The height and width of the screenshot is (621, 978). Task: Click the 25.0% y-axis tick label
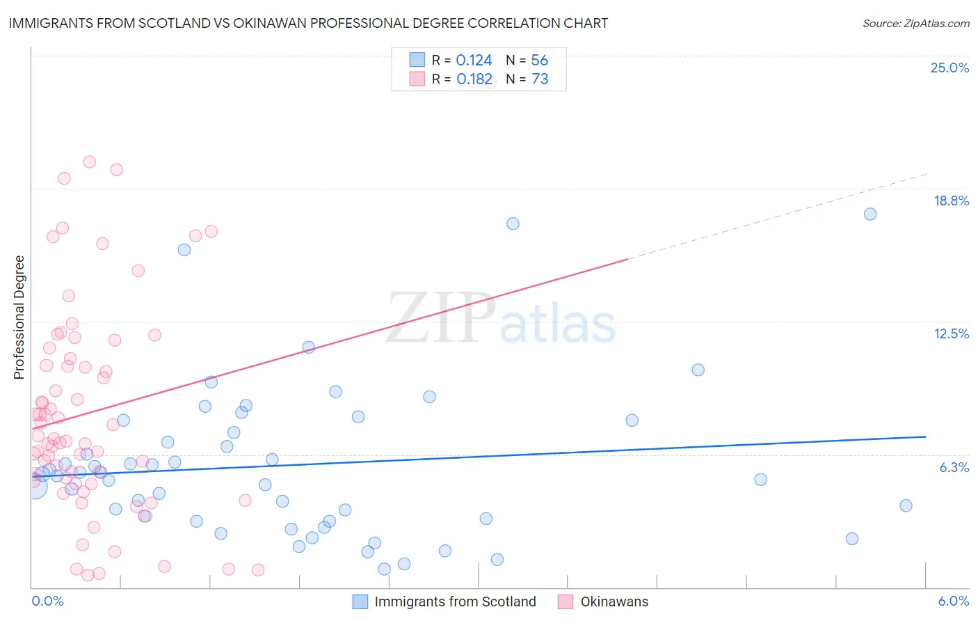[949, 68]
